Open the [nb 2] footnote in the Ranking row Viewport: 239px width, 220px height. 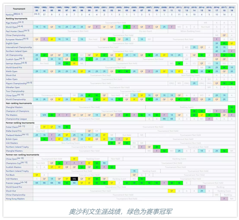coord(37,14)
